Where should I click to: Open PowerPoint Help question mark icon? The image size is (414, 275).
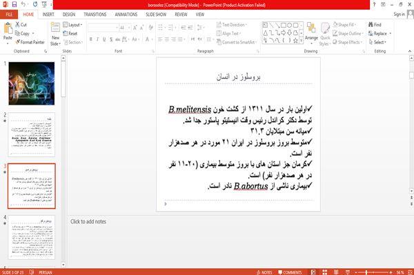point(374,5)
